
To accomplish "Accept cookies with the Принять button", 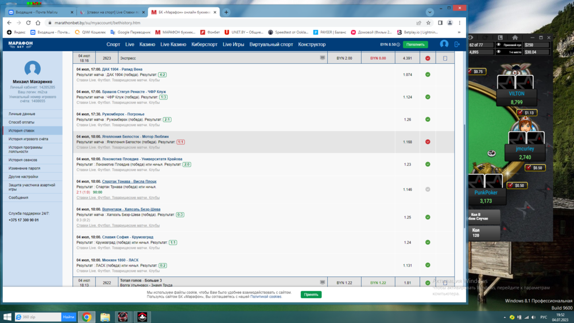I will (311, 294).
